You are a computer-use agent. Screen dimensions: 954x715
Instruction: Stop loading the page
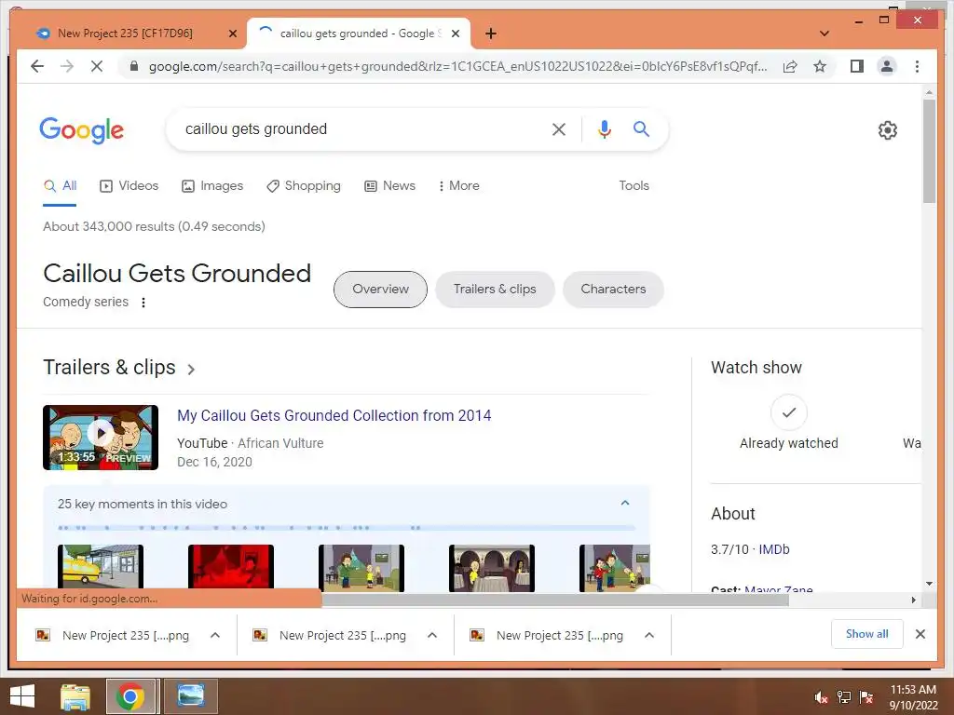[97, 66]
